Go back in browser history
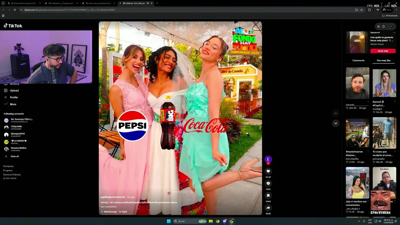 tap(3, 10)
